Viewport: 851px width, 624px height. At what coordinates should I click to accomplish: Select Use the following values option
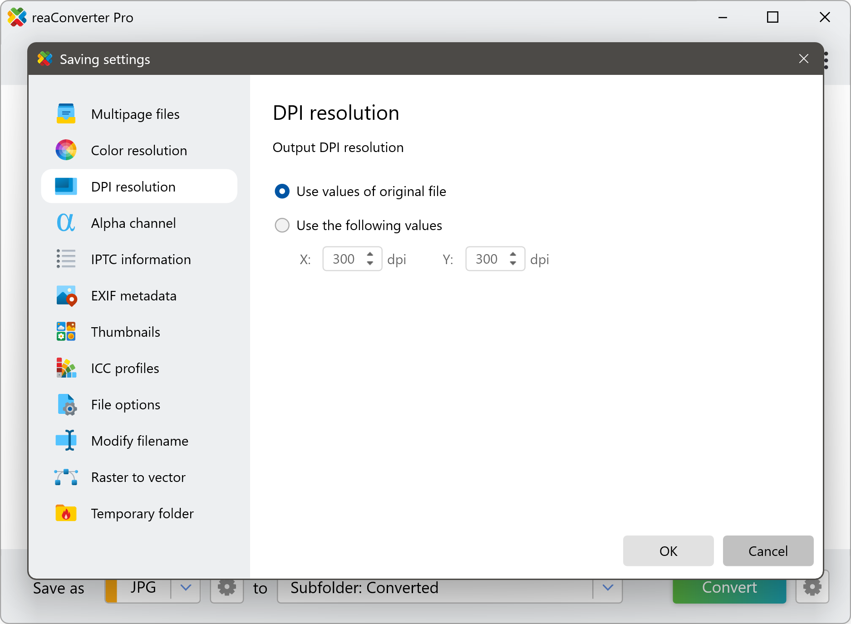click(282, 226)
